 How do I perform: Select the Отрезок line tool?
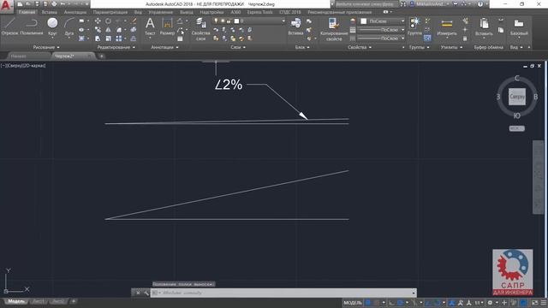pos(9,27)
